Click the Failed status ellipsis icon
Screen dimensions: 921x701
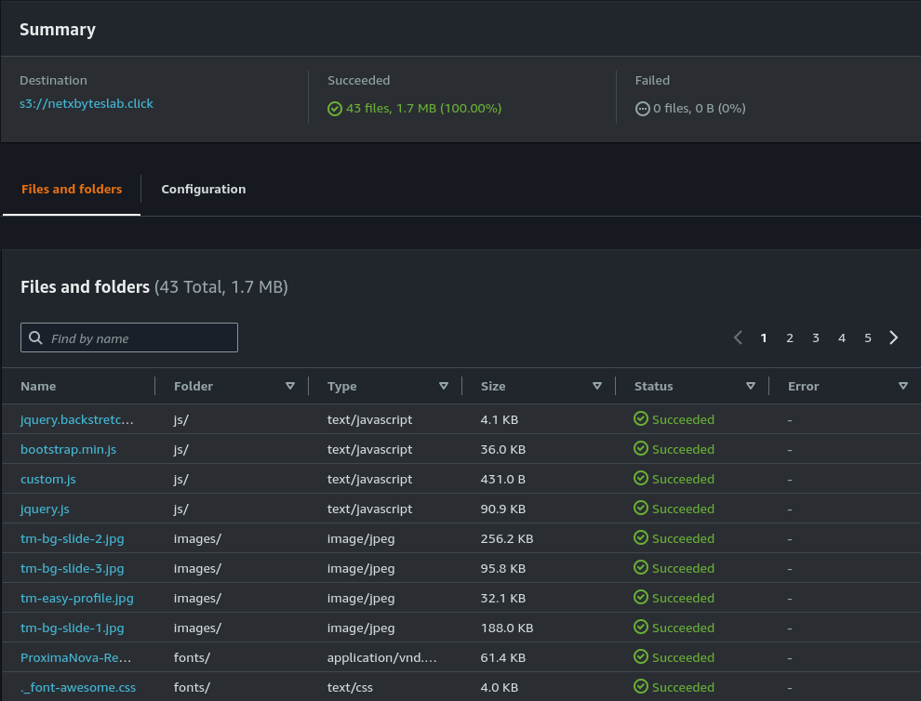pos(642,109)
